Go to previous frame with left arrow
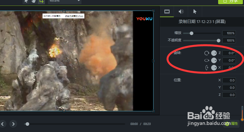The image size is (244, 132). (3, 124)
